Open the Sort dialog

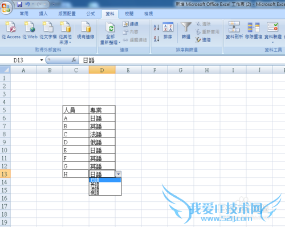tap(168, 30)
